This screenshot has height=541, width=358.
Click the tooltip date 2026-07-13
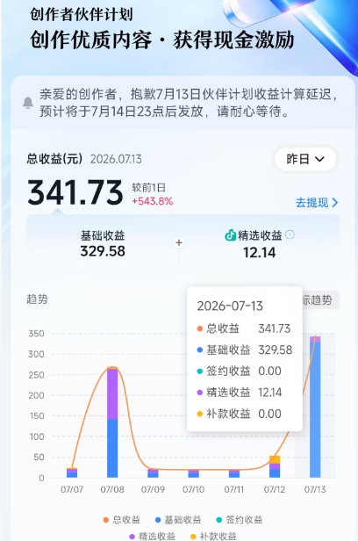(x=230, y=306)
